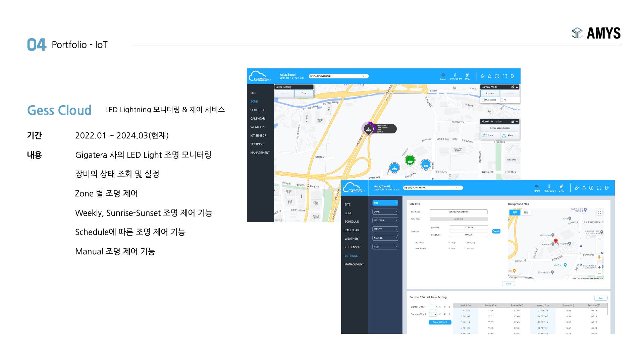This screenshot has width=644, height=362.
Task: Toggle fullscreen icon in the zone map window header
Action: pos(505,76)
